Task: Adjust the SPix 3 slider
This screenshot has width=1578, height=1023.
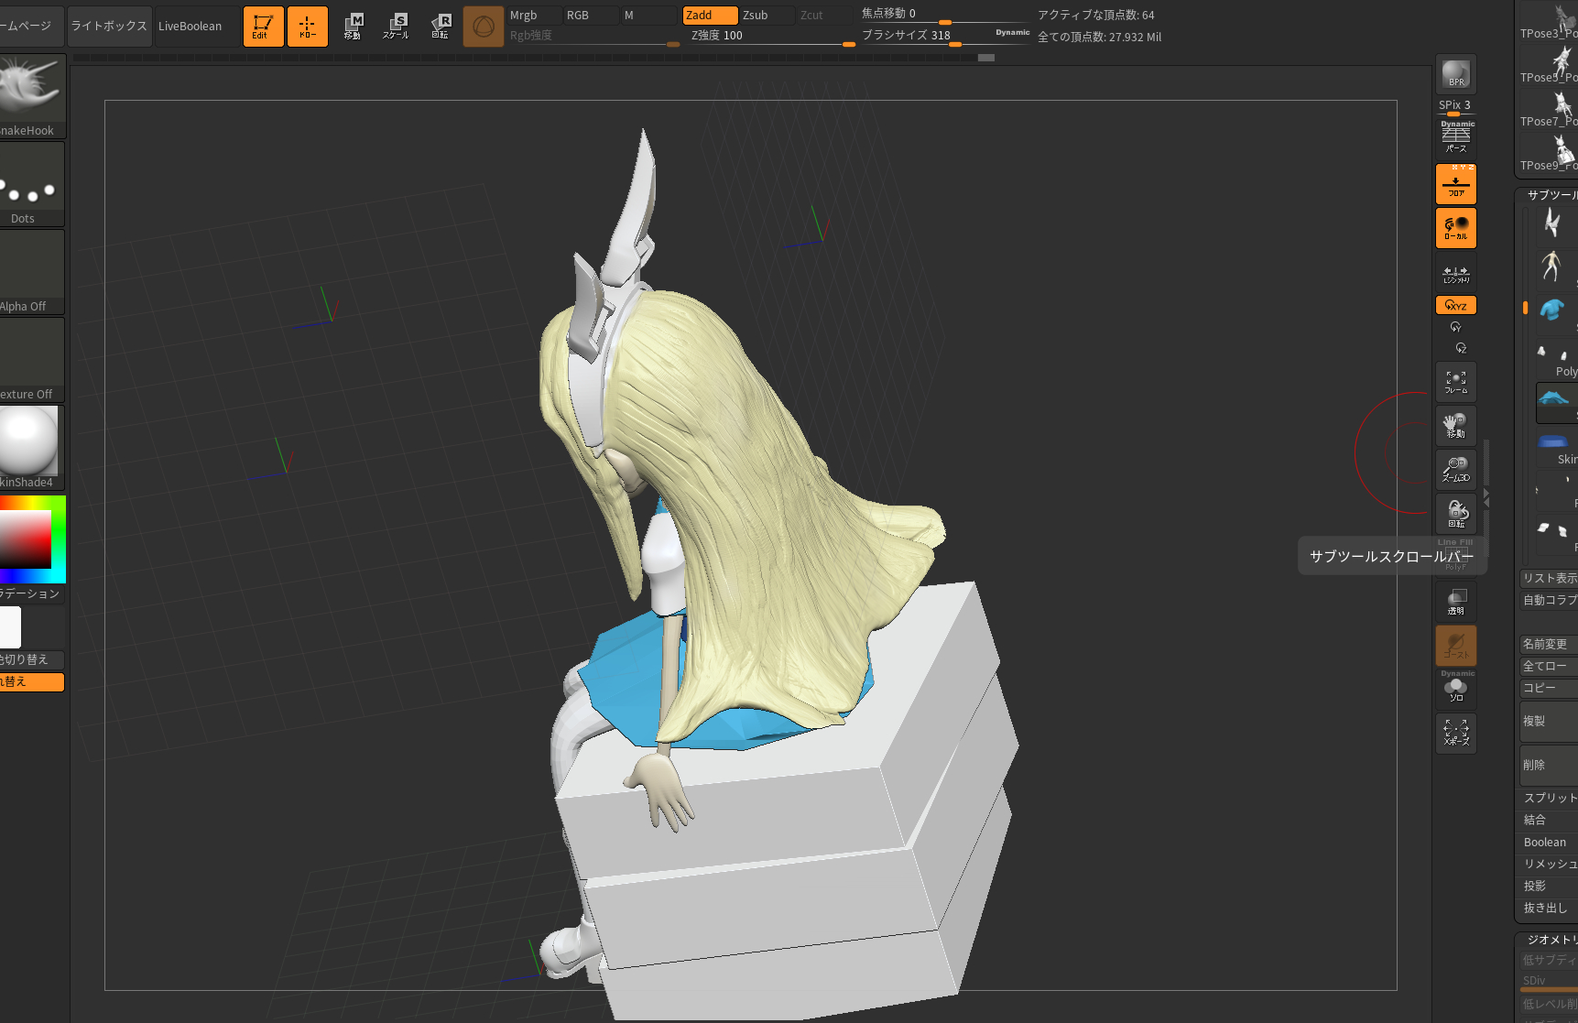Action: pyautogui.click(x=1455, y=107)
